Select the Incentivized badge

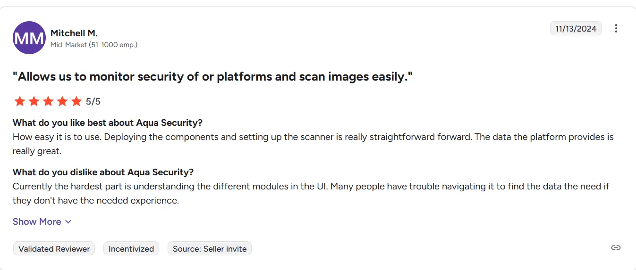click(131, 249)
